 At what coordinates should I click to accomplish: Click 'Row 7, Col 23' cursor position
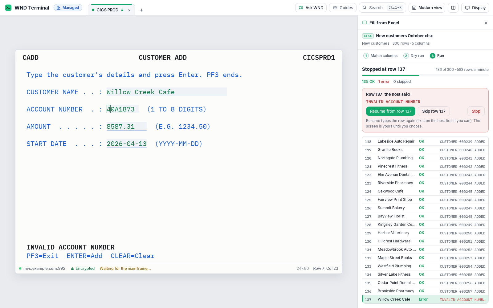pyautogui.click(x=326, y=269)
